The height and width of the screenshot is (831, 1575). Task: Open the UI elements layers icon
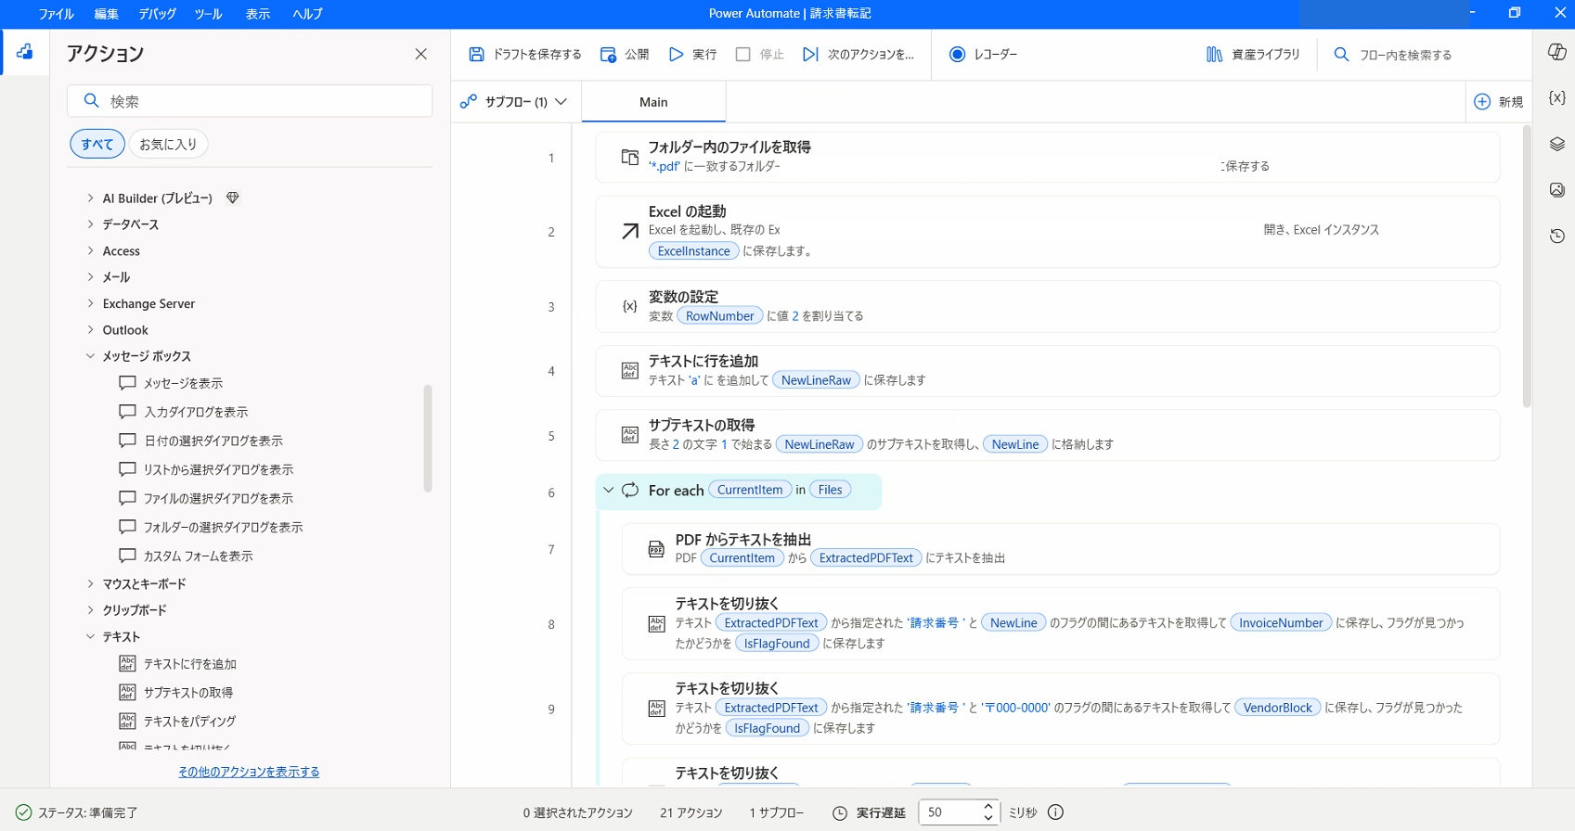tap(1557, 144)
